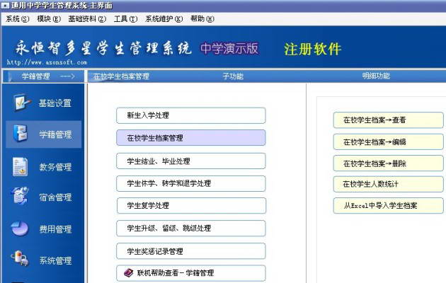Image resolution: width=446 pixels, height=283 pixels.
Task: Open the 帮助(H) menu
Action: click(202, 19)
